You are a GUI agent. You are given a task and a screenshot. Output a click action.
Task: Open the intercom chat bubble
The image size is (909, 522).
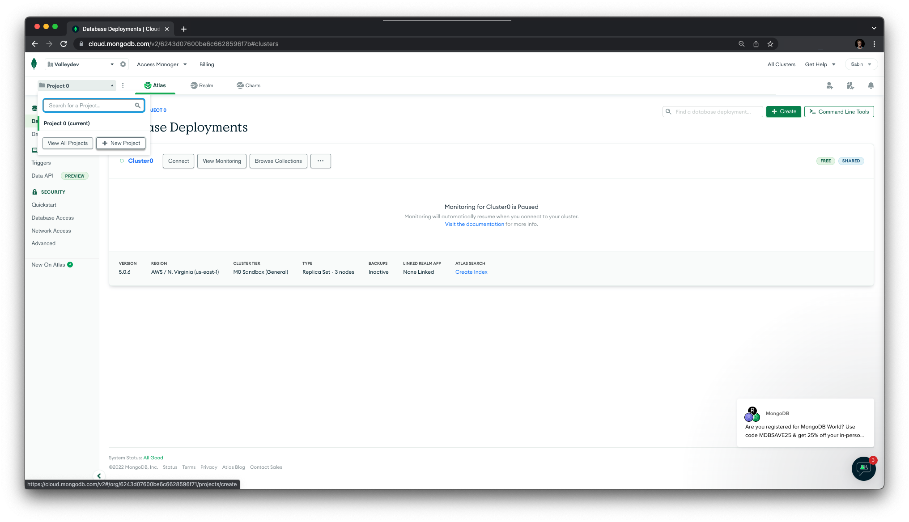pyautogui.click(x=863, y=468)
